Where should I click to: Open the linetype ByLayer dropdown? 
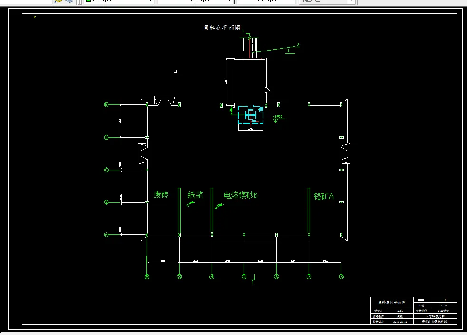point(195,1)
